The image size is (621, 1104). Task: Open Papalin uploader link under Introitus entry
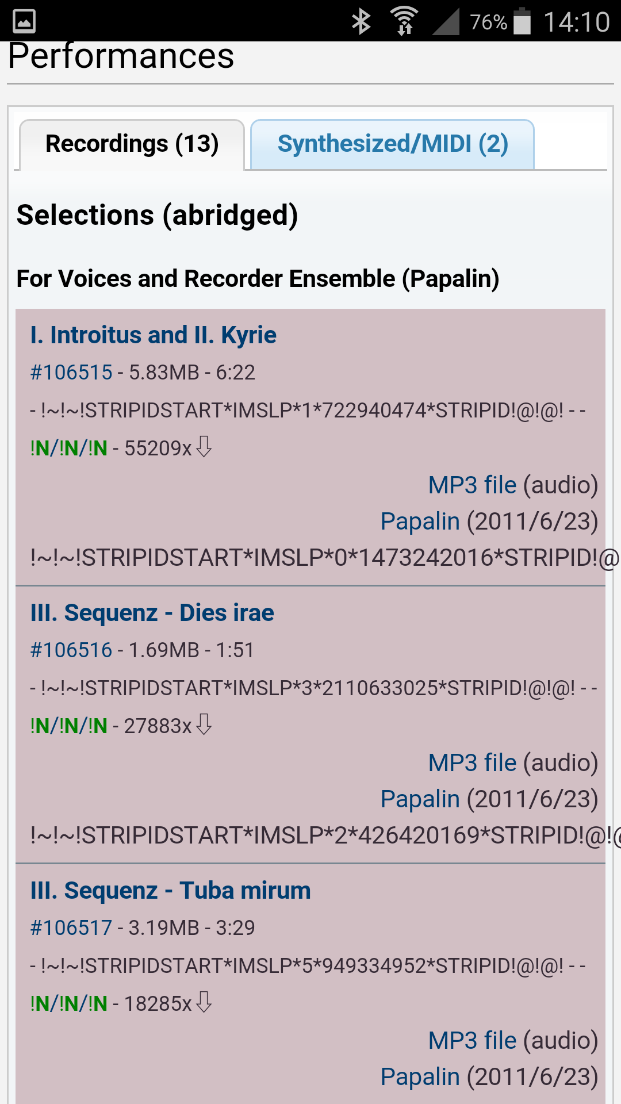point(420,522)
